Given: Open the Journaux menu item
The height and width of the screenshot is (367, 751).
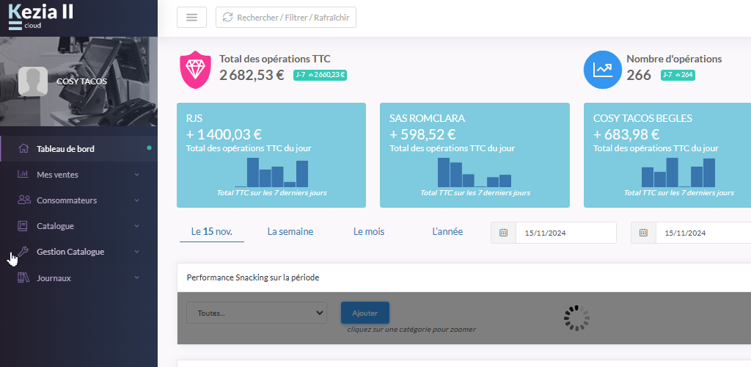Looking at the screenshot, I should coord(79,278).
